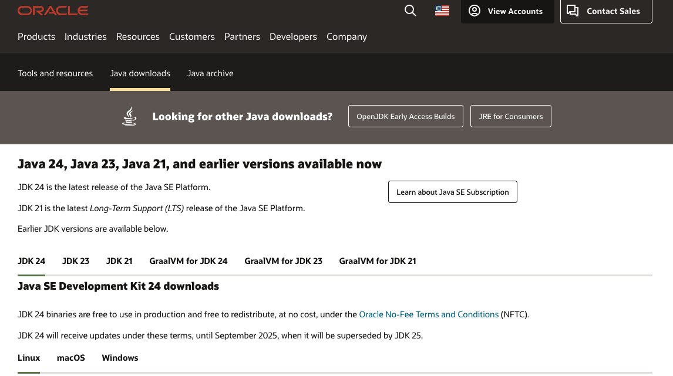Click the italic "Long-Term Support (LTS)" text
The image size is (673, 376).
tap(137, 208)
